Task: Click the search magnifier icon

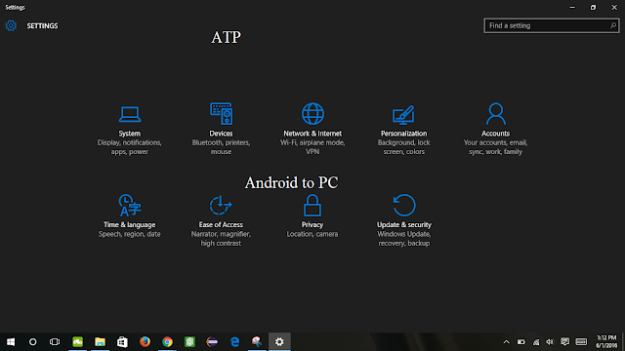Action: point(613,26)
